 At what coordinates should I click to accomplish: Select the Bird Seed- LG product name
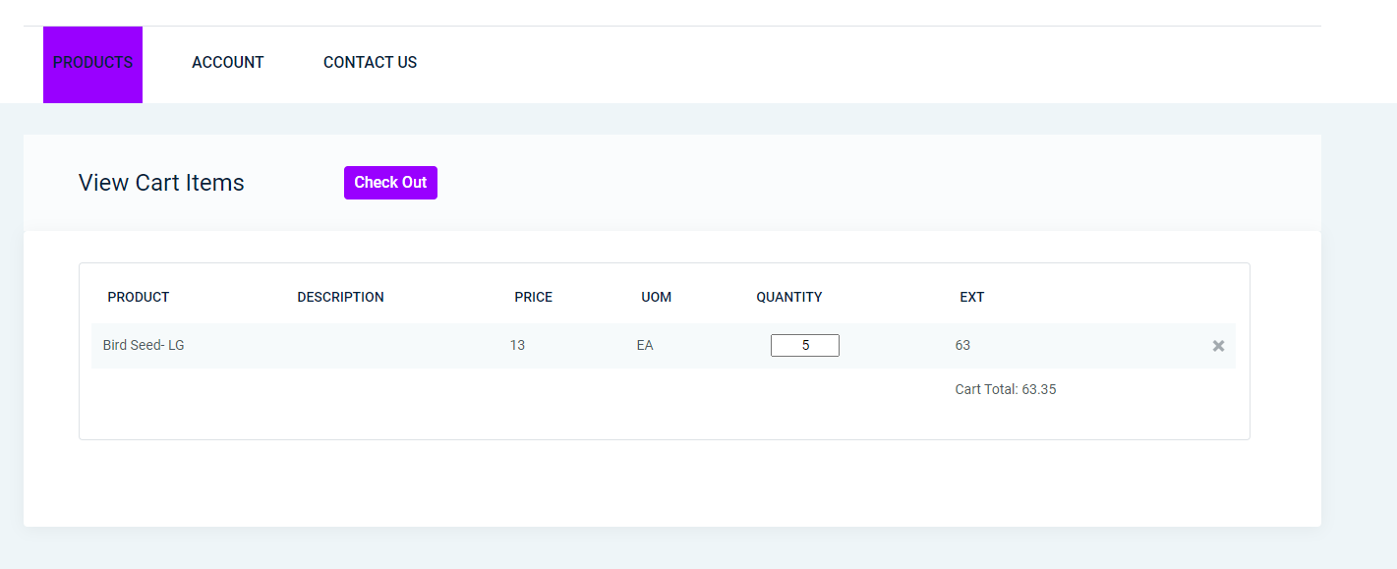point(144,346)
